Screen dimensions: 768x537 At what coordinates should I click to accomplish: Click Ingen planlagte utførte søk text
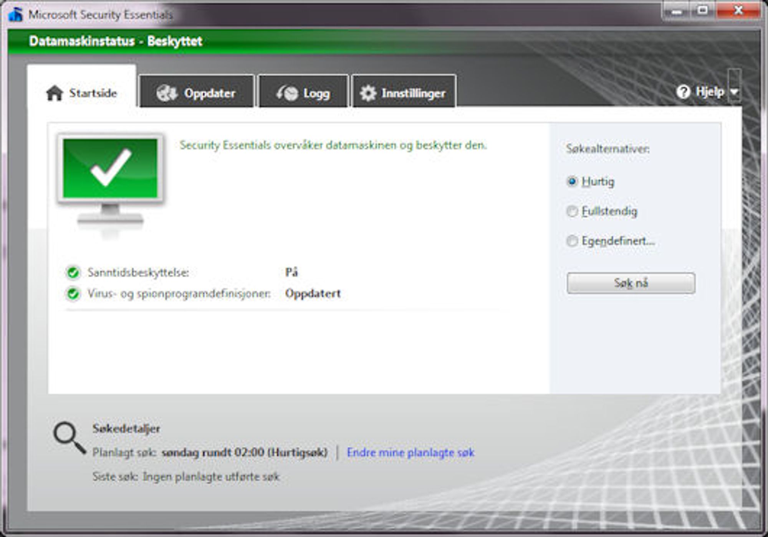click(211, 477)
